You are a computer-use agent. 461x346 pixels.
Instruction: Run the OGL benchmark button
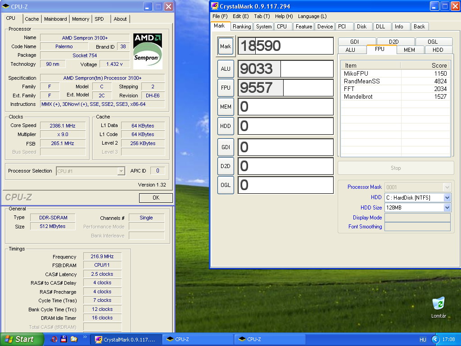(x=226, y=185)
